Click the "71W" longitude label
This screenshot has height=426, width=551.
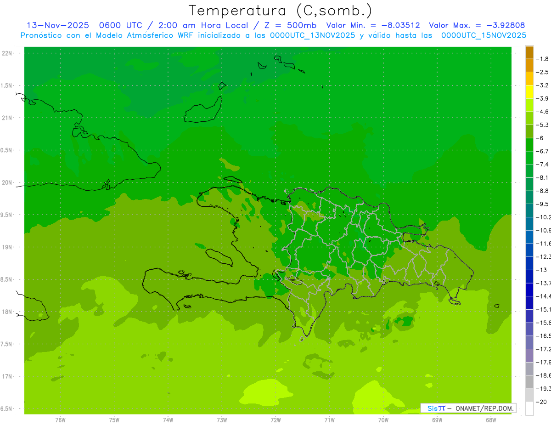(x=329, y=420)
